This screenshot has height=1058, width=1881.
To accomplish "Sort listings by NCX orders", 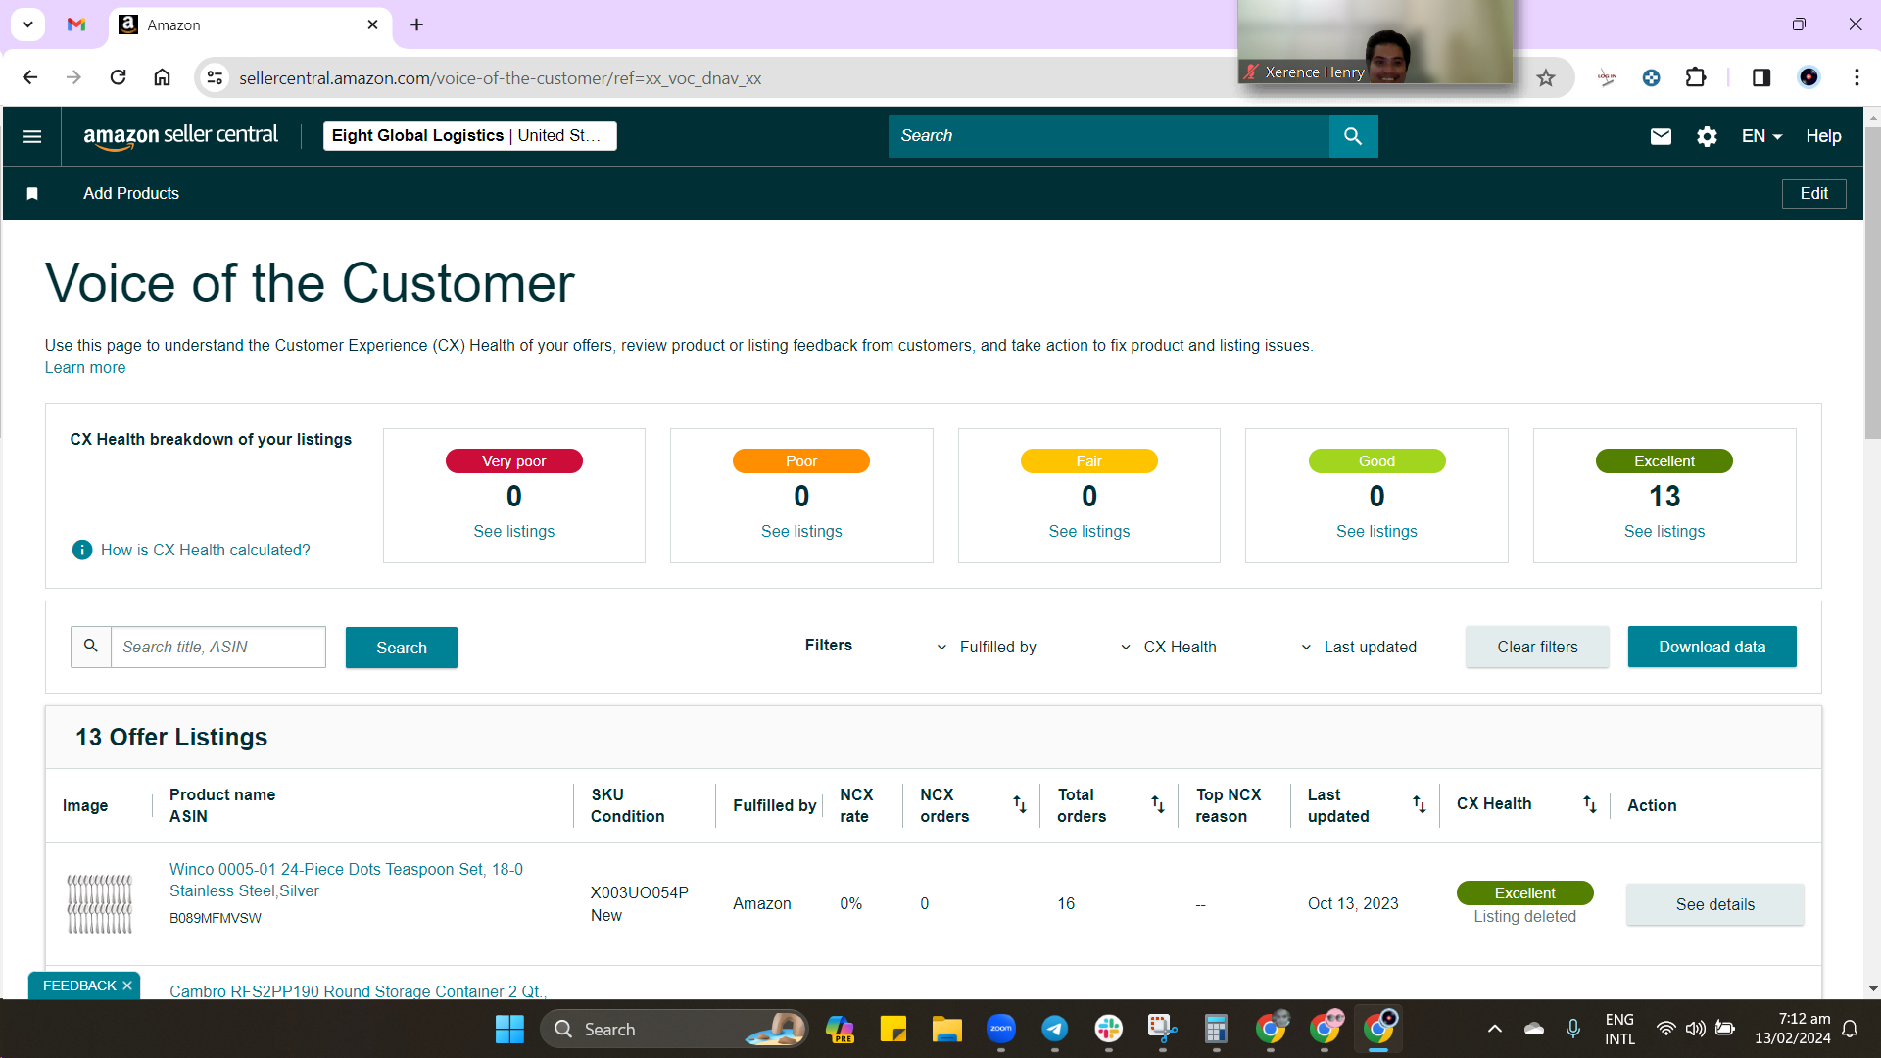I will tap(1020, 804).
